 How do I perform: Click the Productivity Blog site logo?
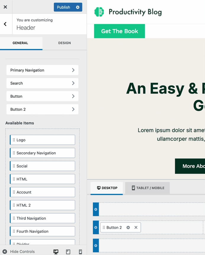pos(128,12)
